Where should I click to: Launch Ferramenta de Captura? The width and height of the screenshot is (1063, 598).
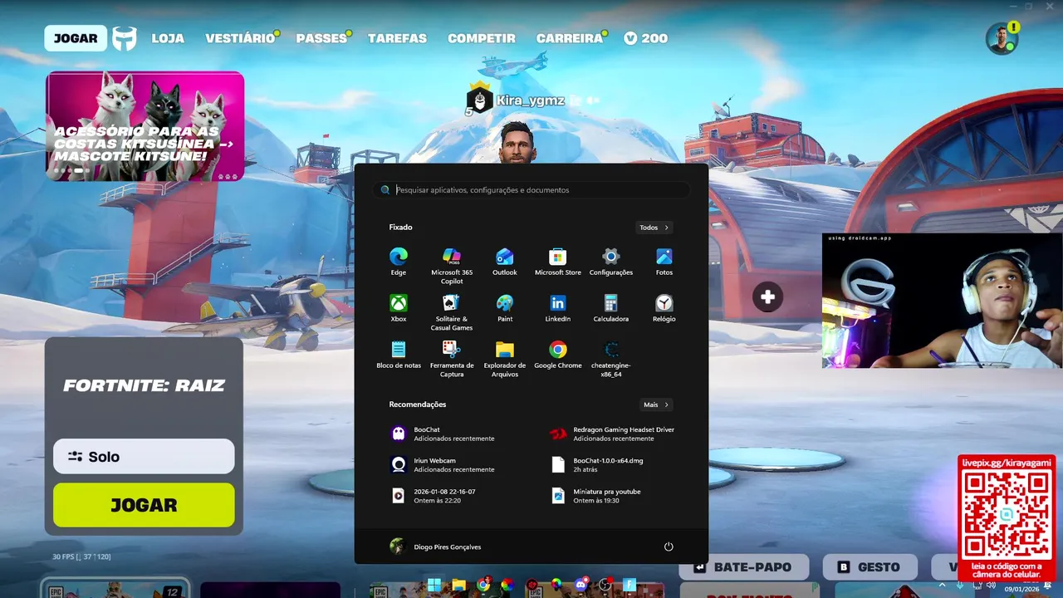[x=452, y=358]
